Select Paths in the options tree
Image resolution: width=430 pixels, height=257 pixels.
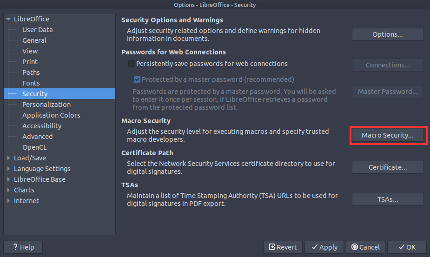[x=31, y=72]
